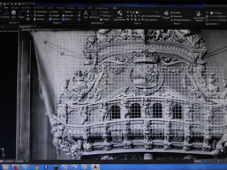Open Firefox from the taskbar

[16, 167]
